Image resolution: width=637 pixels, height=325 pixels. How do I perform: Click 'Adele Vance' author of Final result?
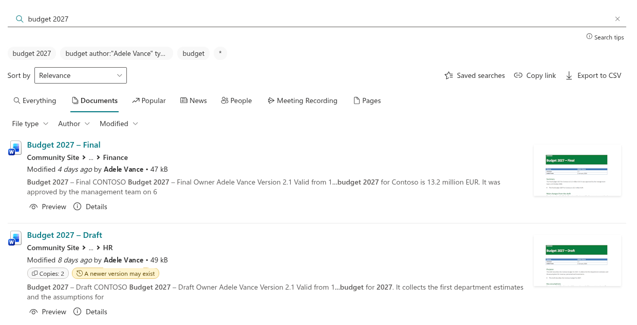[123, 169]
